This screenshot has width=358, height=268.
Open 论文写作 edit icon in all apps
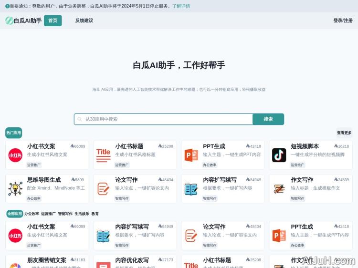[x=191, y=236]
